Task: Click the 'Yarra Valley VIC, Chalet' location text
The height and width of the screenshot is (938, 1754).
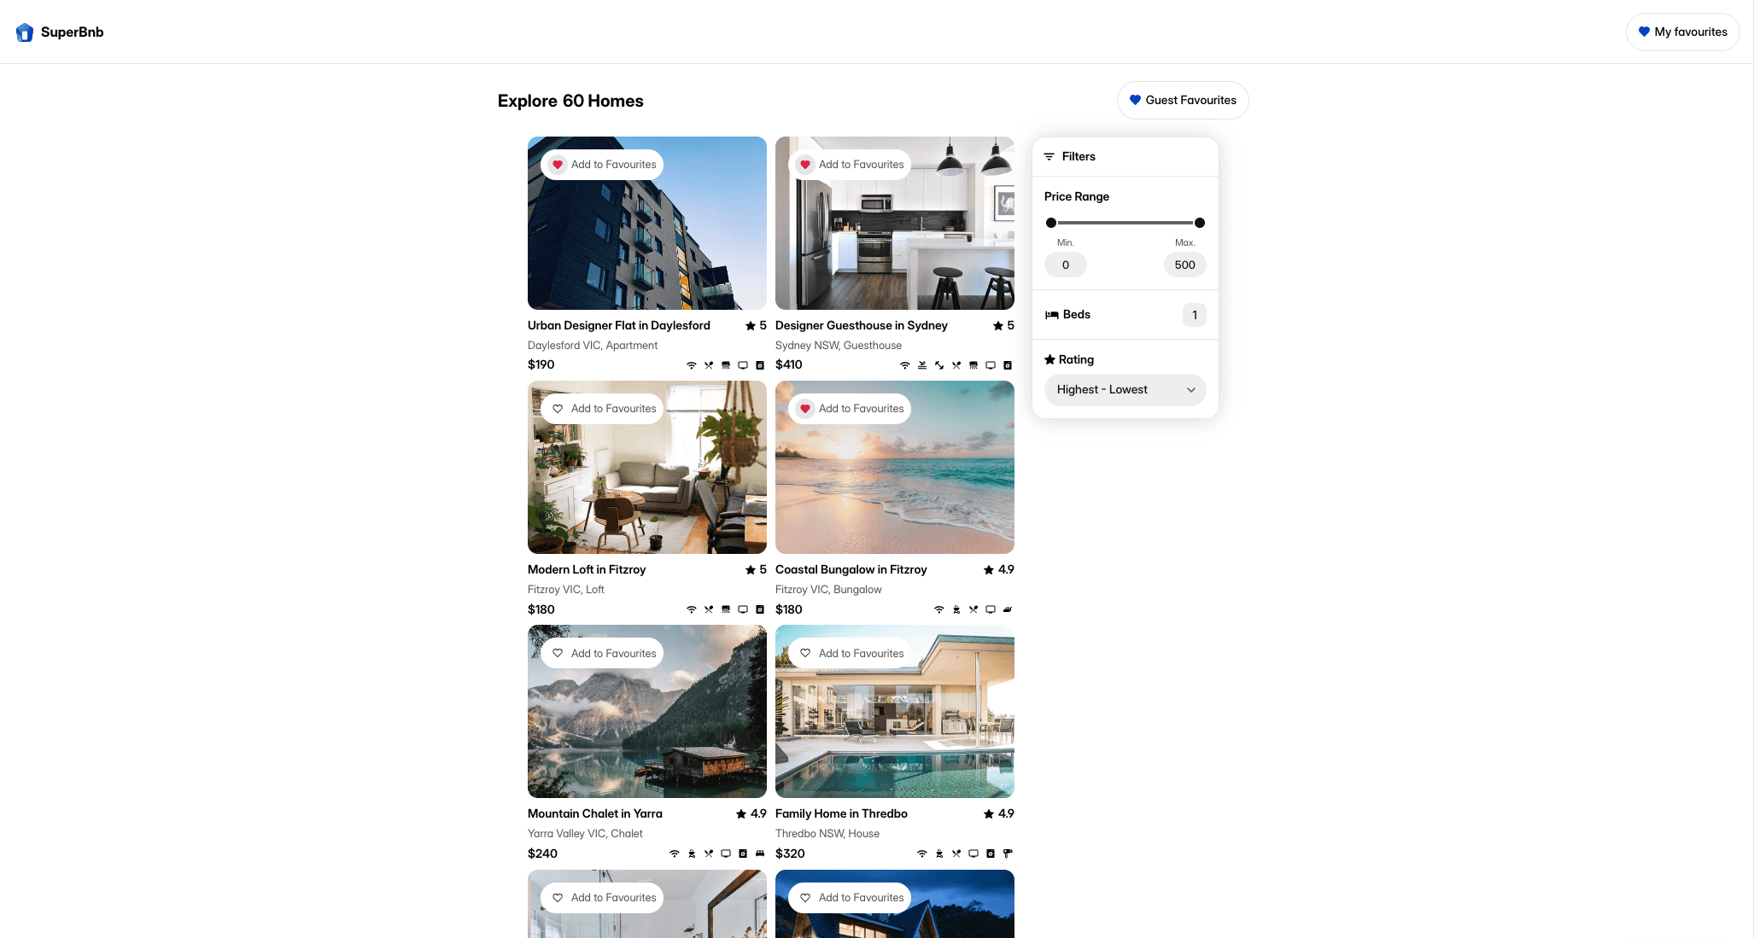Action: point(585,834)
